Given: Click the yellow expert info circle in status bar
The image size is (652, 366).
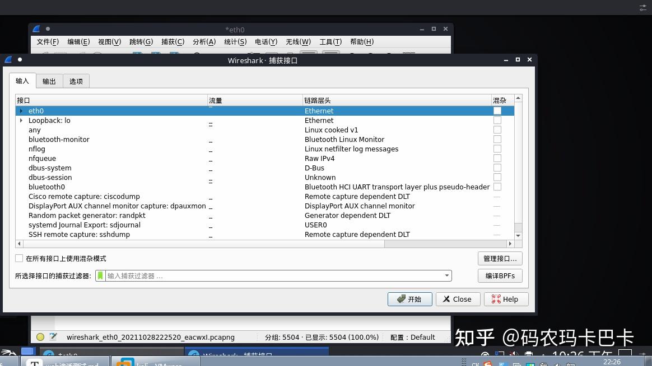Looking at the screenshot, I should click(40, 337).
